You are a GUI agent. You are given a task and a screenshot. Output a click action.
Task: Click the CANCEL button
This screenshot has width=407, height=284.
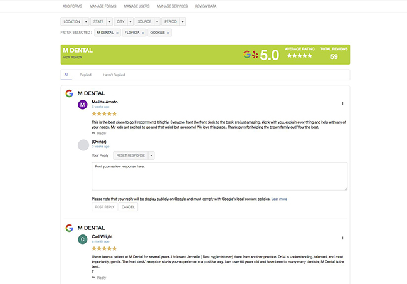[x=128, y=207]
